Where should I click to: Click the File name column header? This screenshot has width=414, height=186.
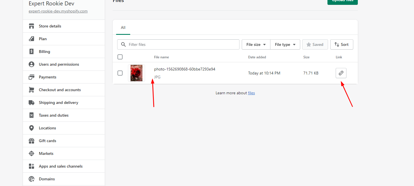point(161,57)
